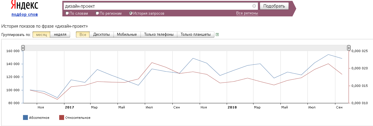Clear the search field with the X icon
Viewport: 373px width, 126px height.
[254, 6]
